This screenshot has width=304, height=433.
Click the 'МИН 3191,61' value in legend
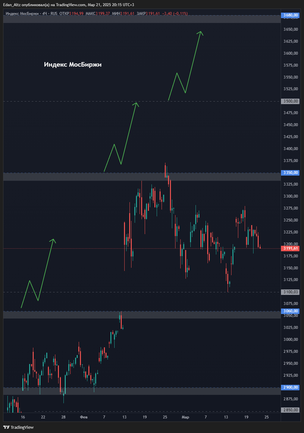click(x=123, y=13)
